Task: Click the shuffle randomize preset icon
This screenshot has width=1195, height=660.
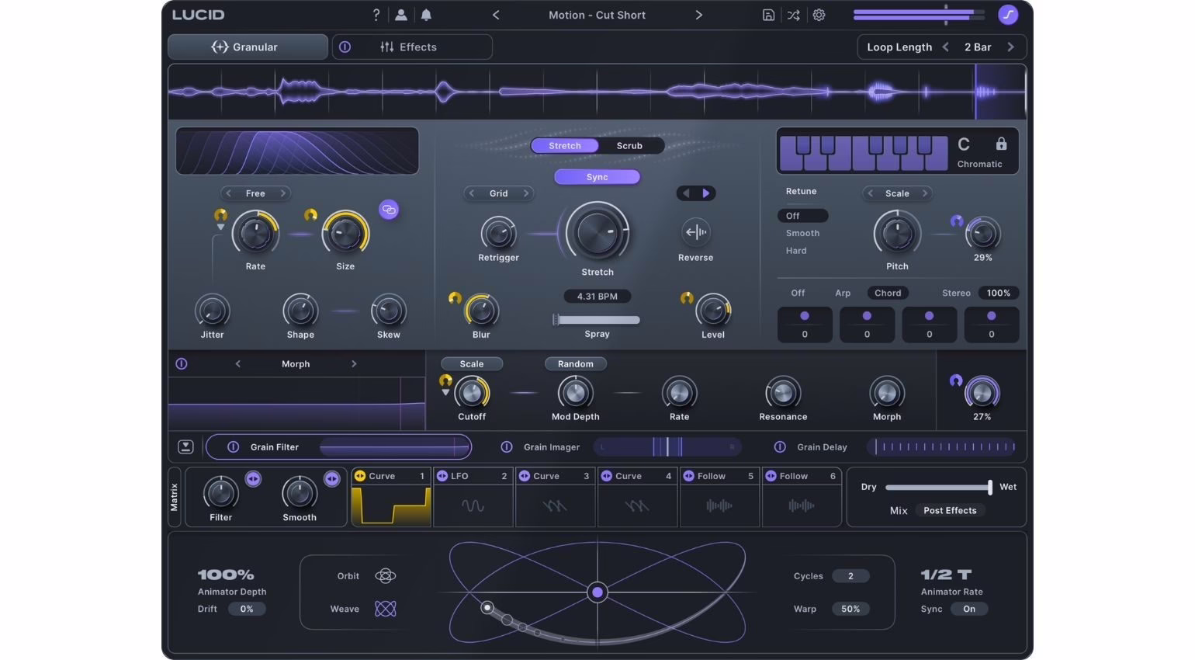Action: pyautogui.click(x=793, y=15)
